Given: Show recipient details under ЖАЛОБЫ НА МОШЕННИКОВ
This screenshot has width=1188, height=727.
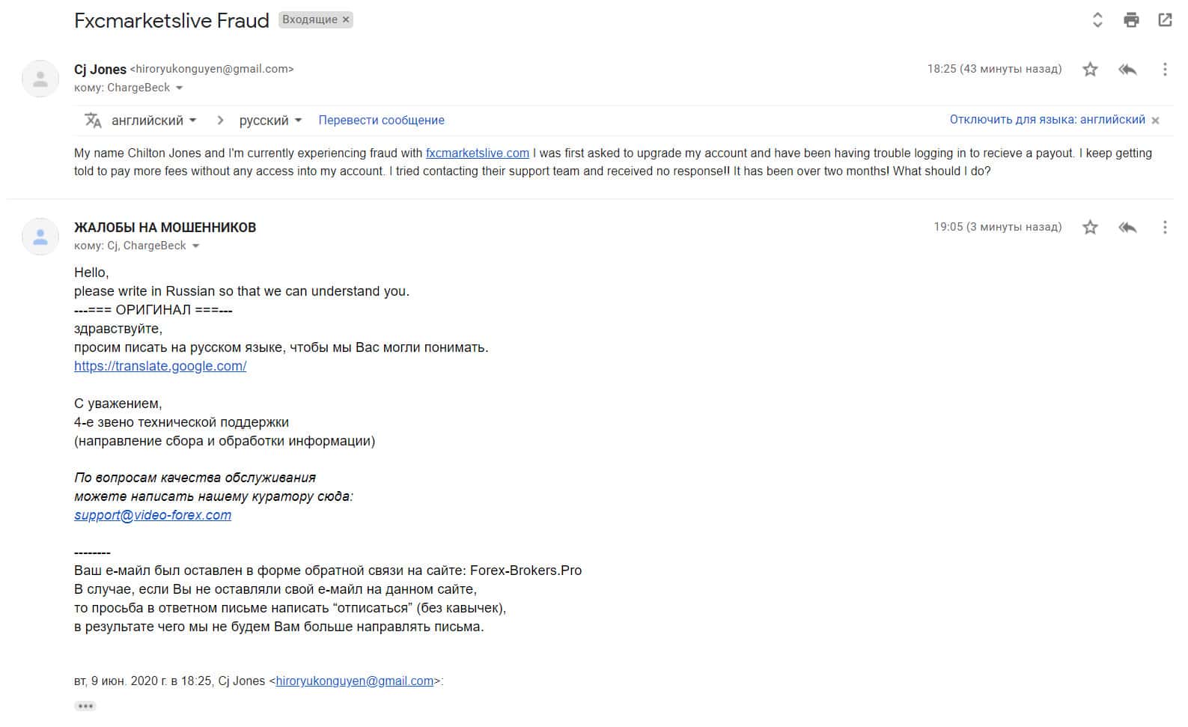Looking at the screenshot, I should [x=195, y=246].
